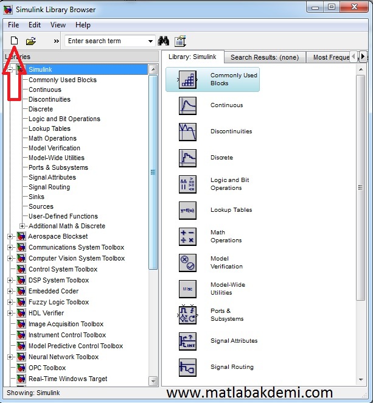Click the Simulink app icon in title bar
The width and height of the screenshot is (373, 403).
8,10
